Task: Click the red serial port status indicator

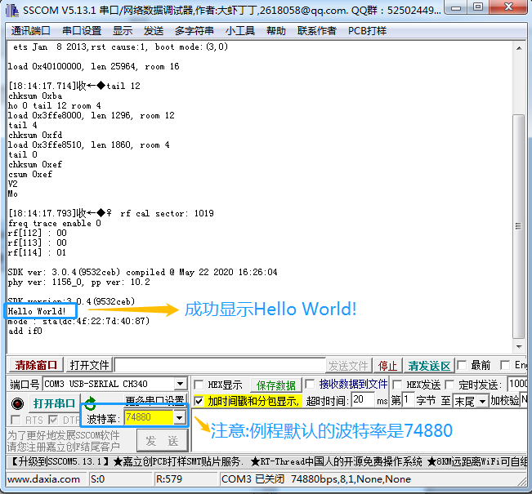Action: pyautogui.click(x=17, y=403)
